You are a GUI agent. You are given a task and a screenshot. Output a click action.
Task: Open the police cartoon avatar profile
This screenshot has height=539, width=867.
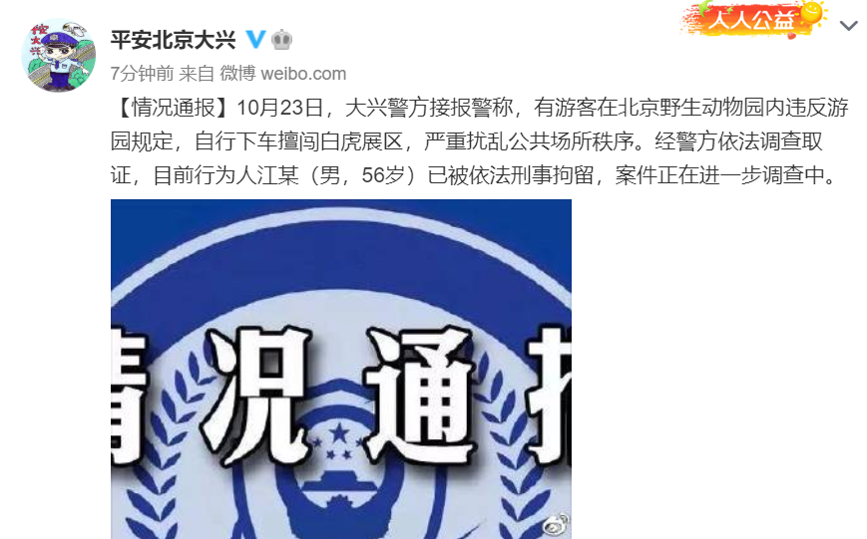pyautogui.click(x=58, y=57)
